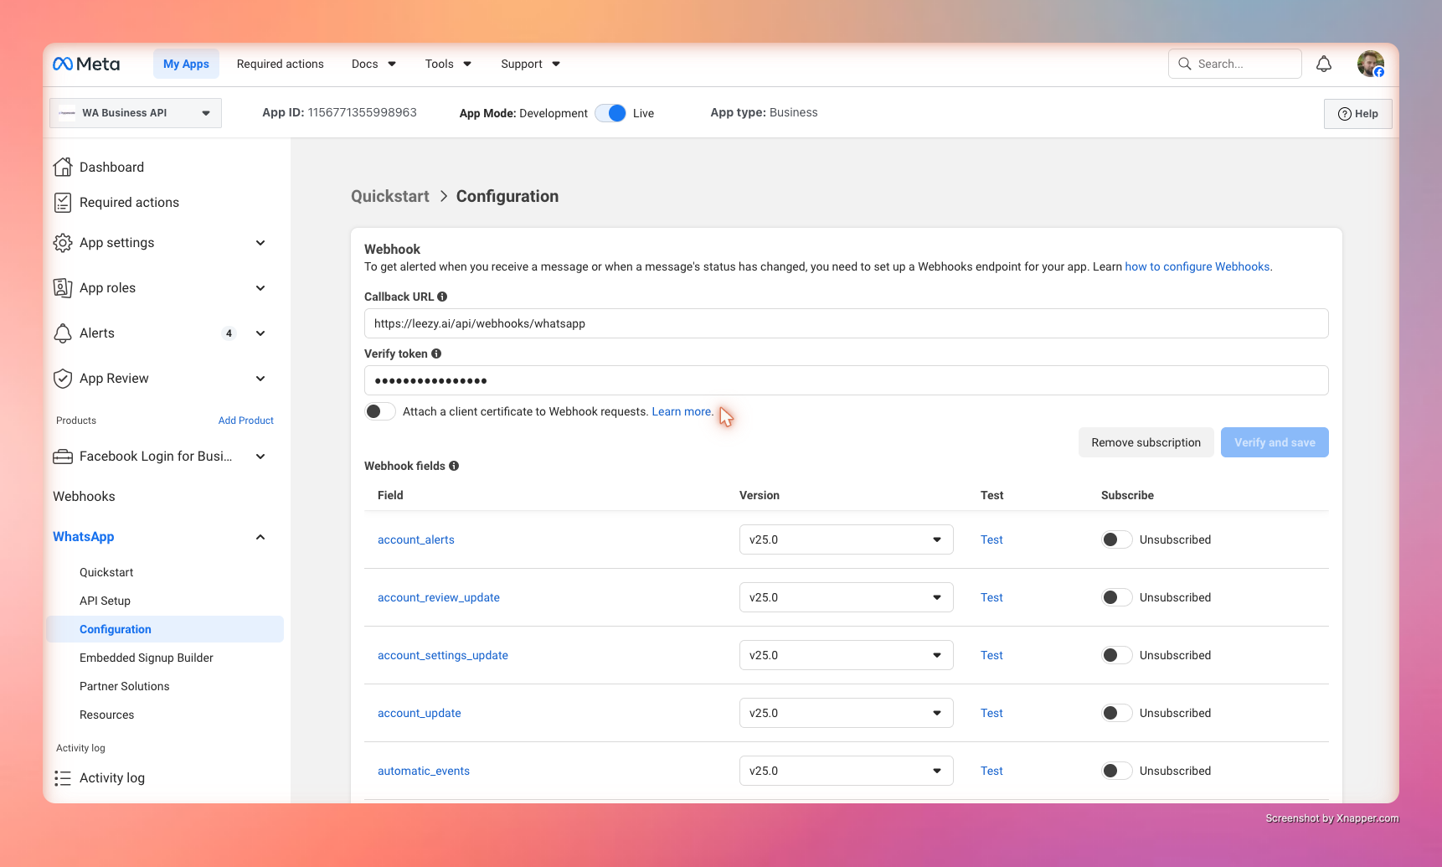The image size is (1442, 867).
Task: Click the Search input box
Action: (1234, 64)
